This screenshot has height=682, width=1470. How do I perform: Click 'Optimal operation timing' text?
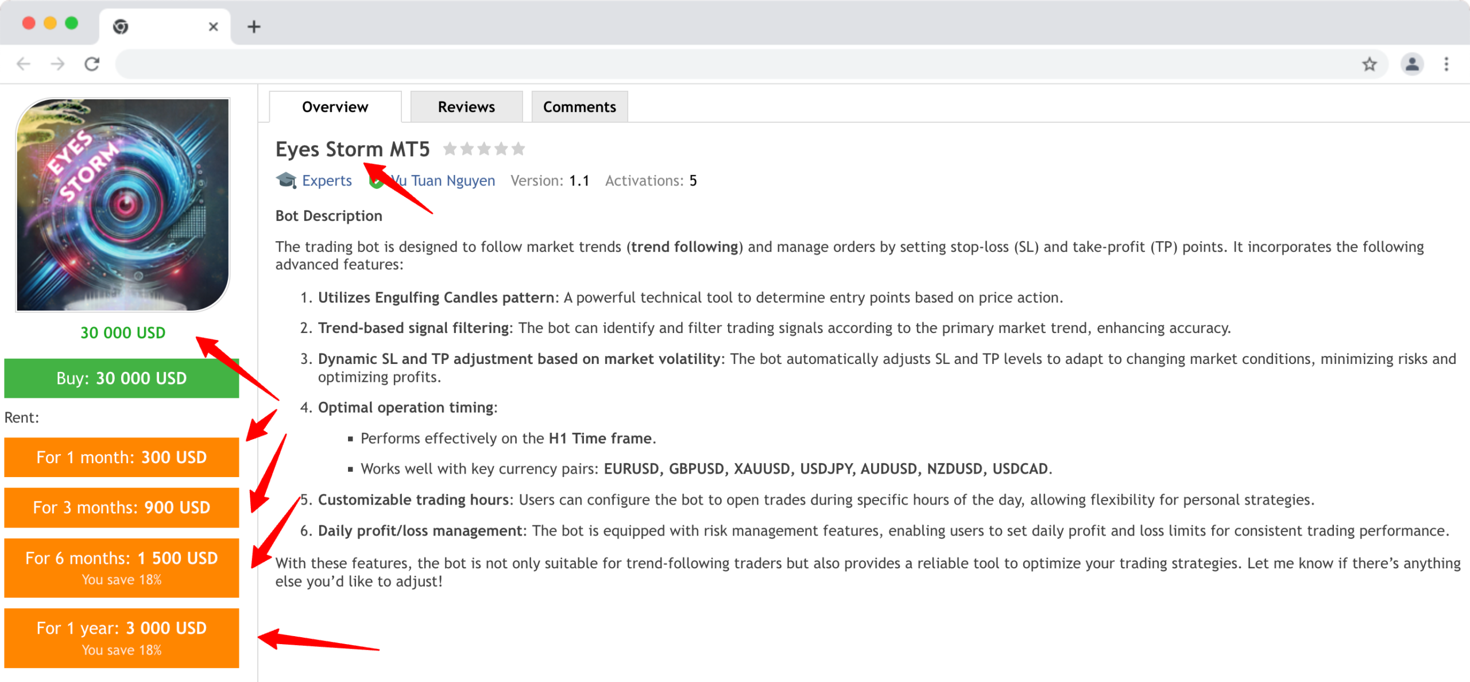point(405,408)
